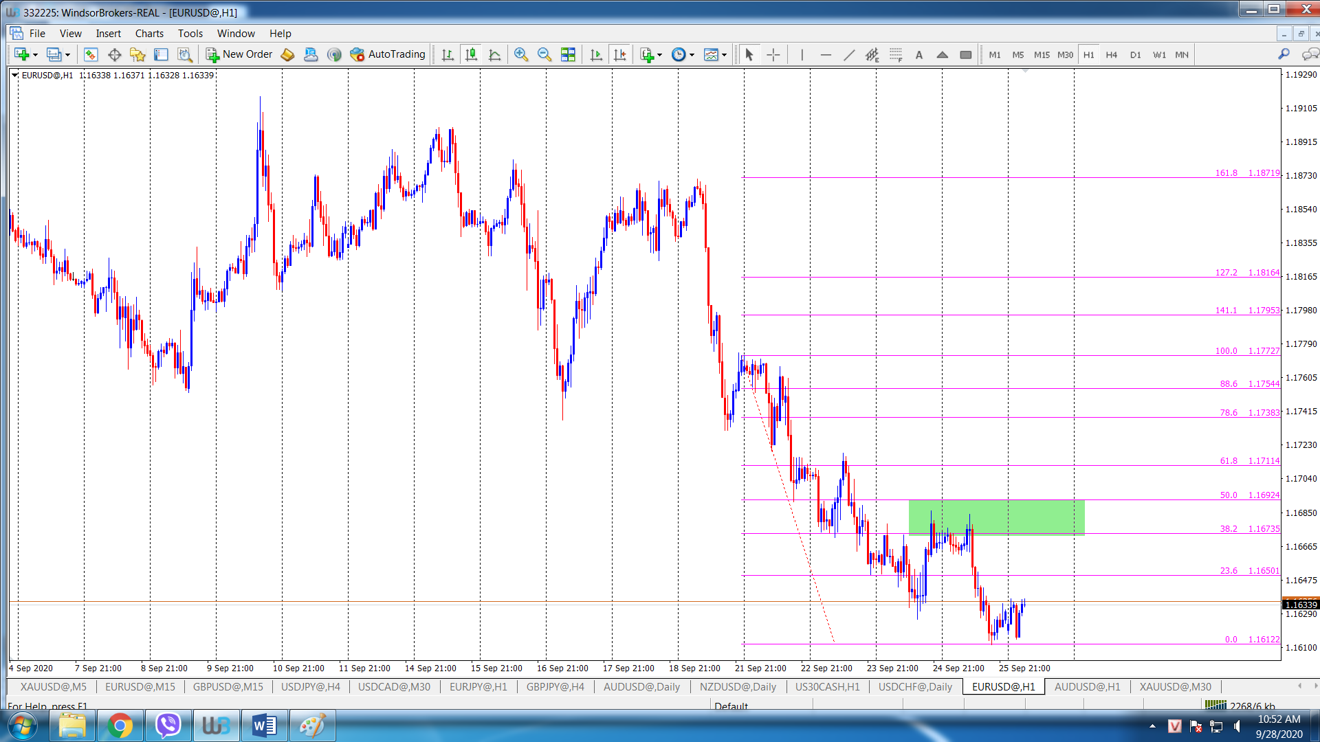Switch timeframe to M15
The height and width of the screenshot is (742, 1320).
(x=1042, y=54)
